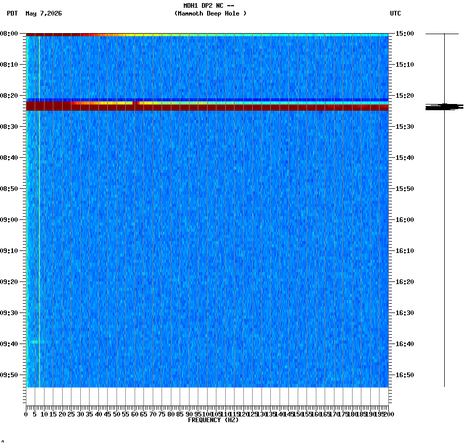Click the frequency axis label "0"
467x447 pixels.
[26, 414]
